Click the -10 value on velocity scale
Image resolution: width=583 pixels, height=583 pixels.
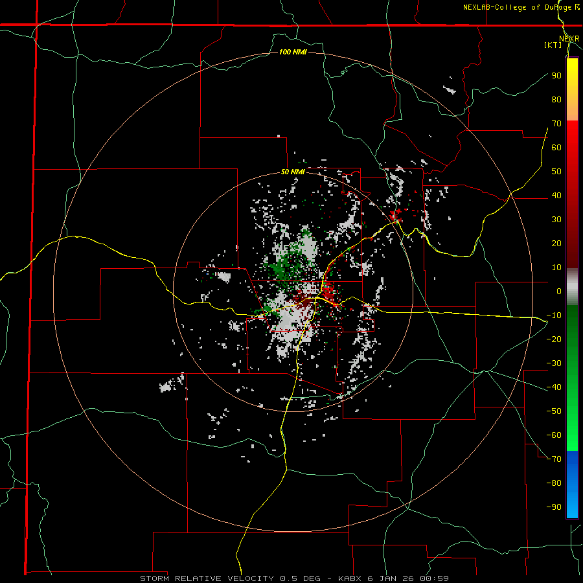554,315
